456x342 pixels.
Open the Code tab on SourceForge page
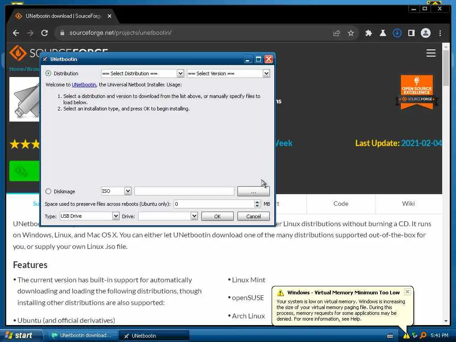(341, 204)
